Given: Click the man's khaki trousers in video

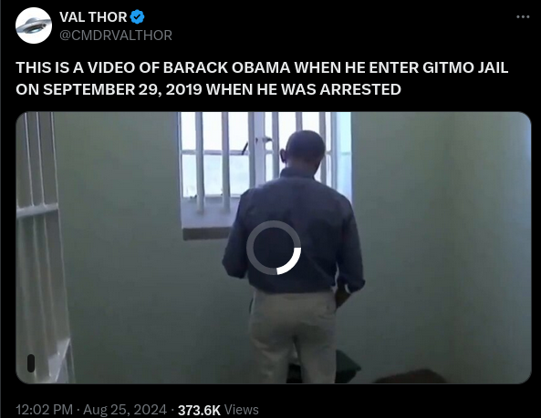Looking at the screenshot, I should 293,336.
